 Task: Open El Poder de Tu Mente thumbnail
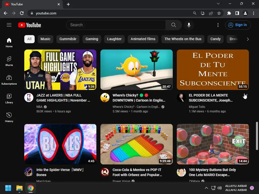pos(213,70)
